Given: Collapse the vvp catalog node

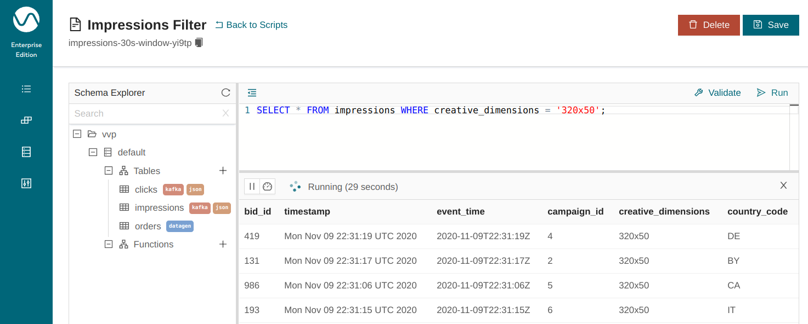Looking at the screenshot, I should pos(77,134).
